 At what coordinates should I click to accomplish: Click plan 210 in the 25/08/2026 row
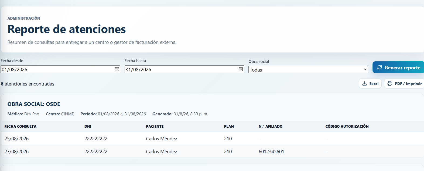pos(228,139)
